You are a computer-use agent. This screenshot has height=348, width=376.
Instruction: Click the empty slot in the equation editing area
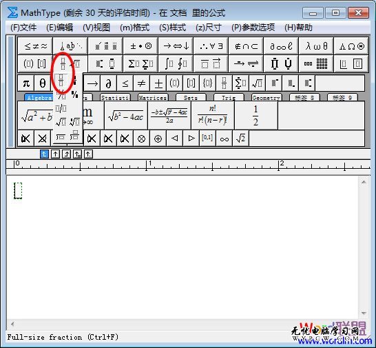(x=18, y=191)
